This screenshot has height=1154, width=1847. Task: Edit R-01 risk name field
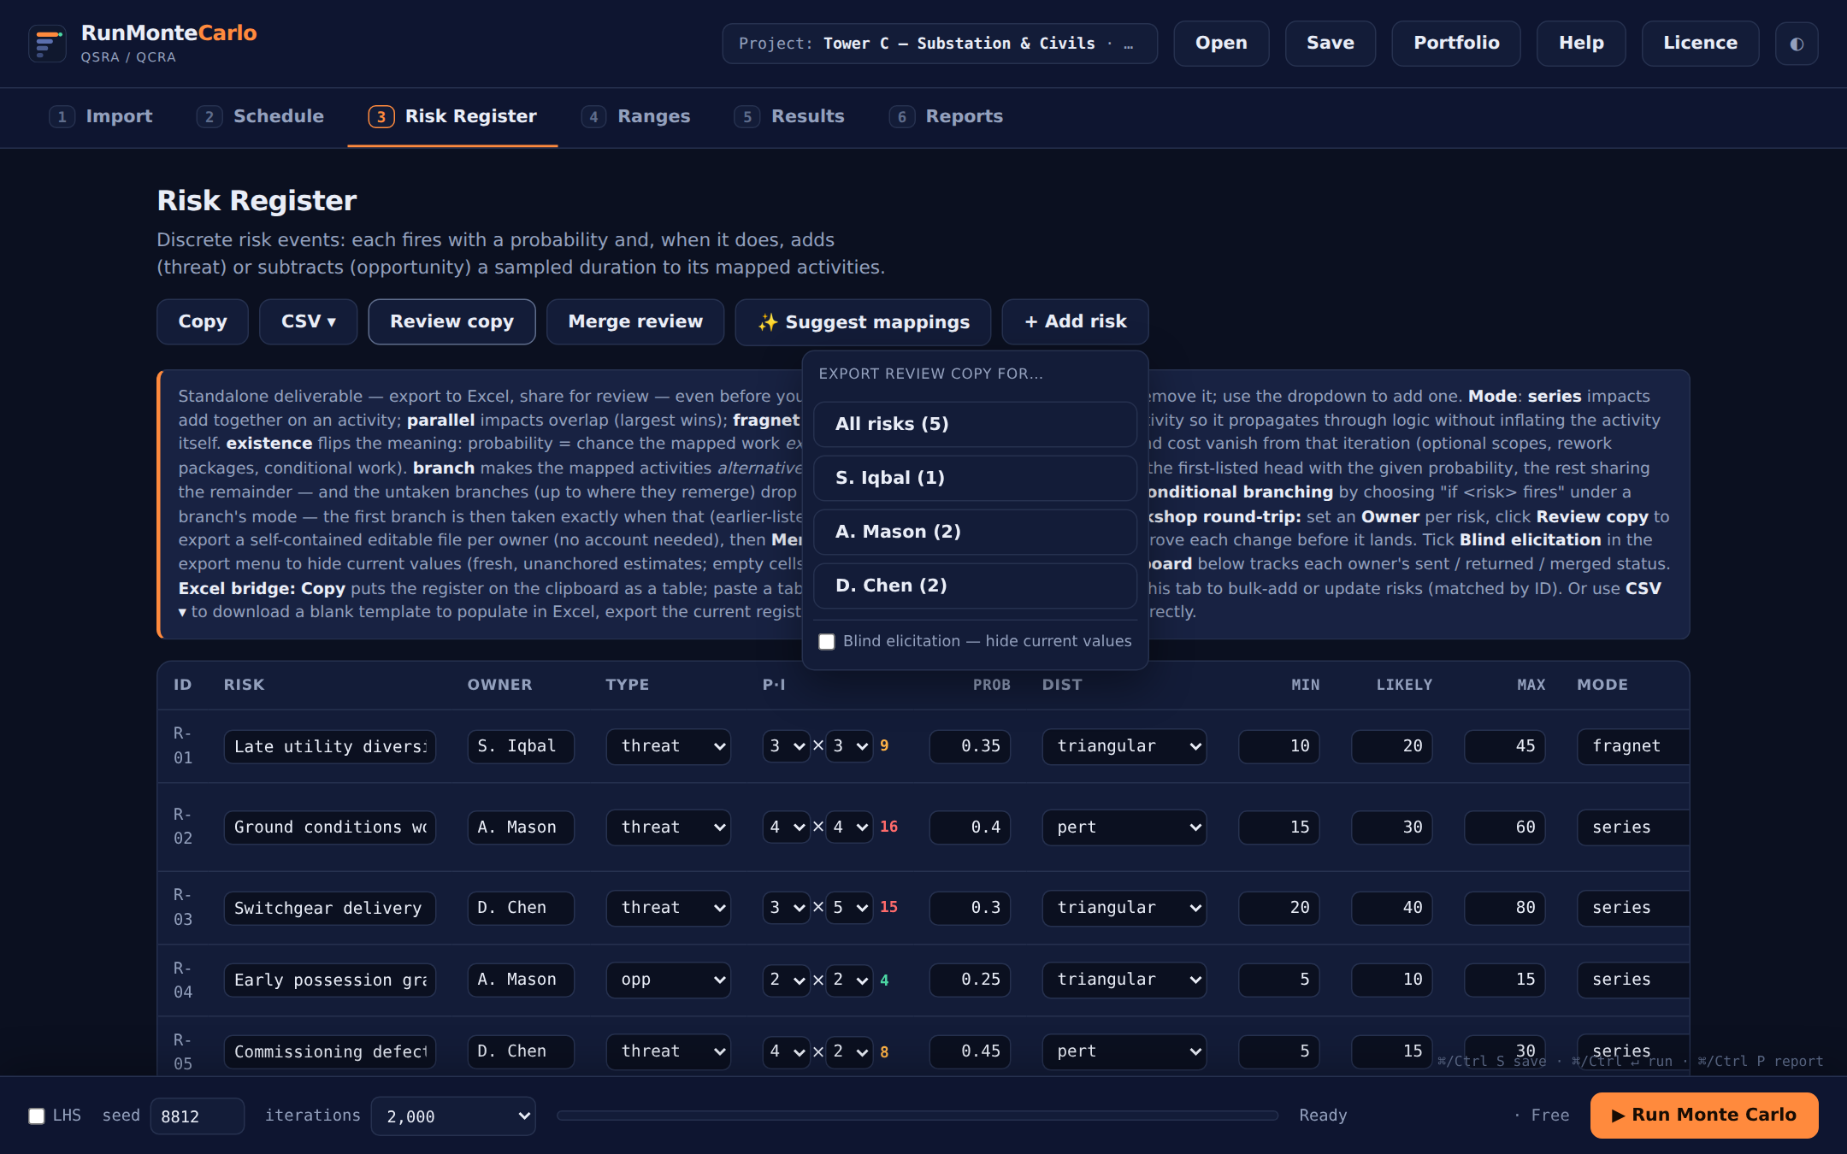330,746
